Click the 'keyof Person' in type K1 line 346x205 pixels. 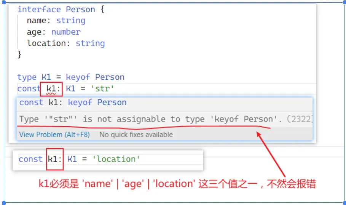click(x=95, y=77)
